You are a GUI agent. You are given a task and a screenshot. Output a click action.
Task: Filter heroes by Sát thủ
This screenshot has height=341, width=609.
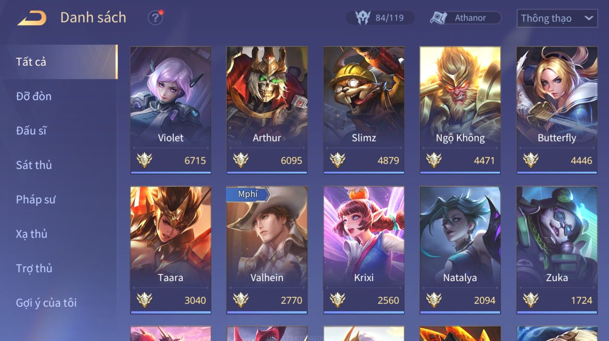[34, 165]
